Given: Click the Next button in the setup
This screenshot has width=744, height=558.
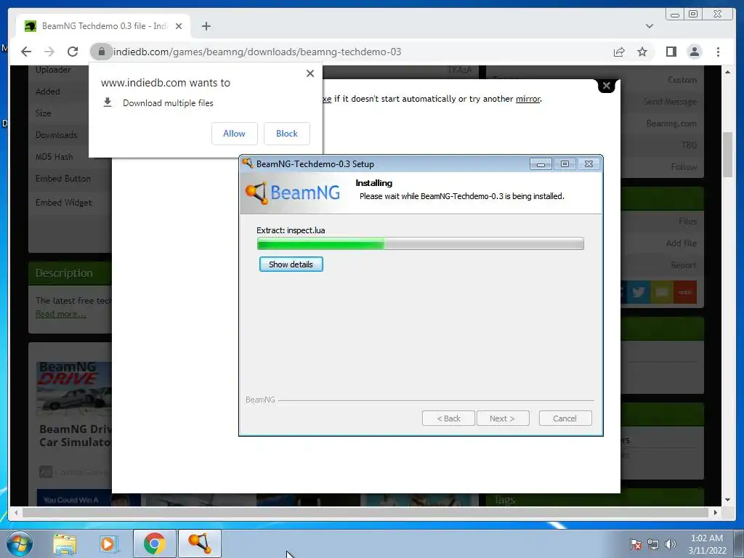Looking at the screenshot, I should [503, 418].
